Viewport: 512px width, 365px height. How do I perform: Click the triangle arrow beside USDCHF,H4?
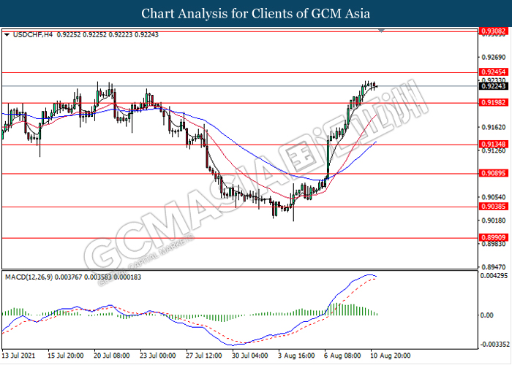(7, 34)
